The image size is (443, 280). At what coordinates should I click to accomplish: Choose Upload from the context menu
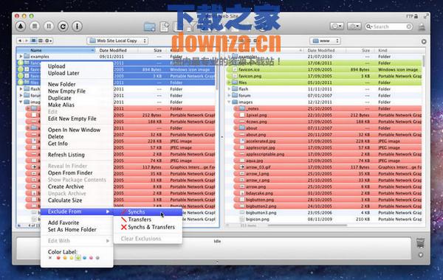(x=77, y=66)
